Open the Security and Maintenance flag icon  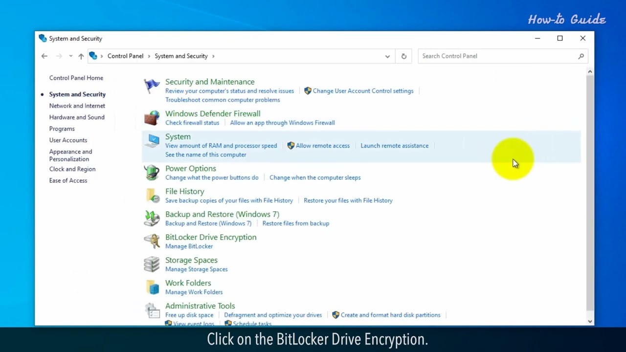click(x=152, y=86)
